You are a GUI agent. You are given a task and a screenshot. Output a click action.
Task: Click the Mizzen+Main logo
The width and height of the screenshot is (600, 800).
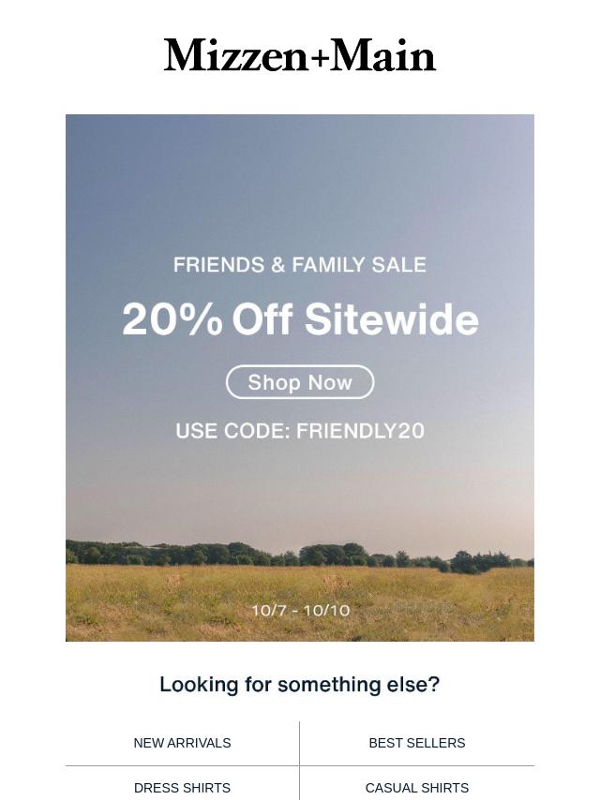tap(300, 55)
